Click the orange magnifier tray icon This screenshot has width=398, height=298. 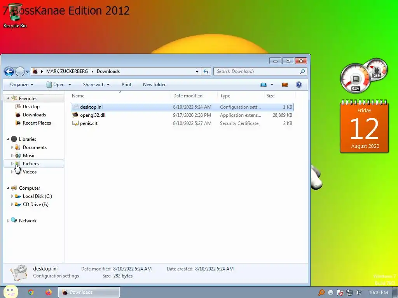coord(321,293)
